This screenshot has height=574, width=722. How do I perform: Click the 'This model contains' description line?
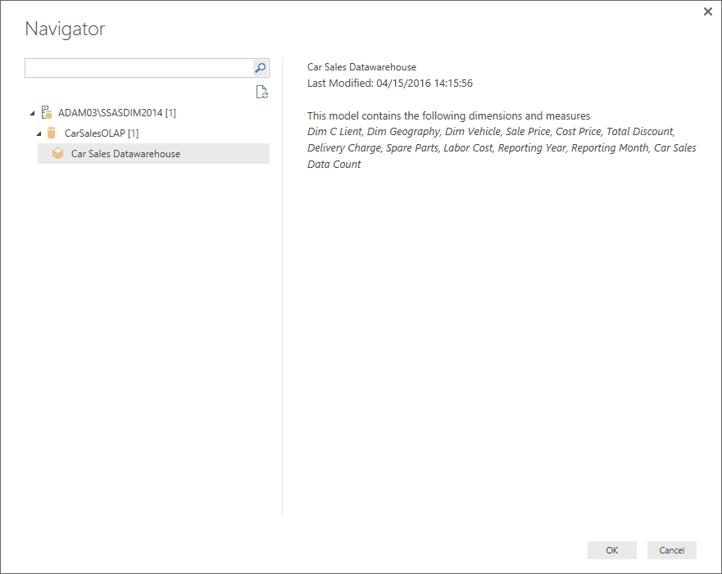point(448,116)
